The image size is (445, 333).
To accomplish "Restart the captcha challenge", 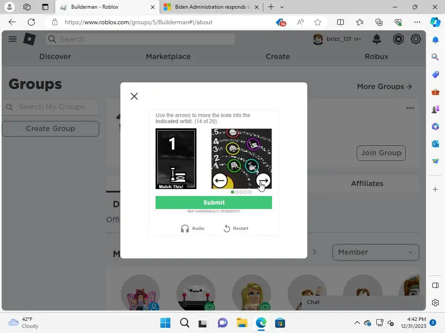I will pos(236,228).
